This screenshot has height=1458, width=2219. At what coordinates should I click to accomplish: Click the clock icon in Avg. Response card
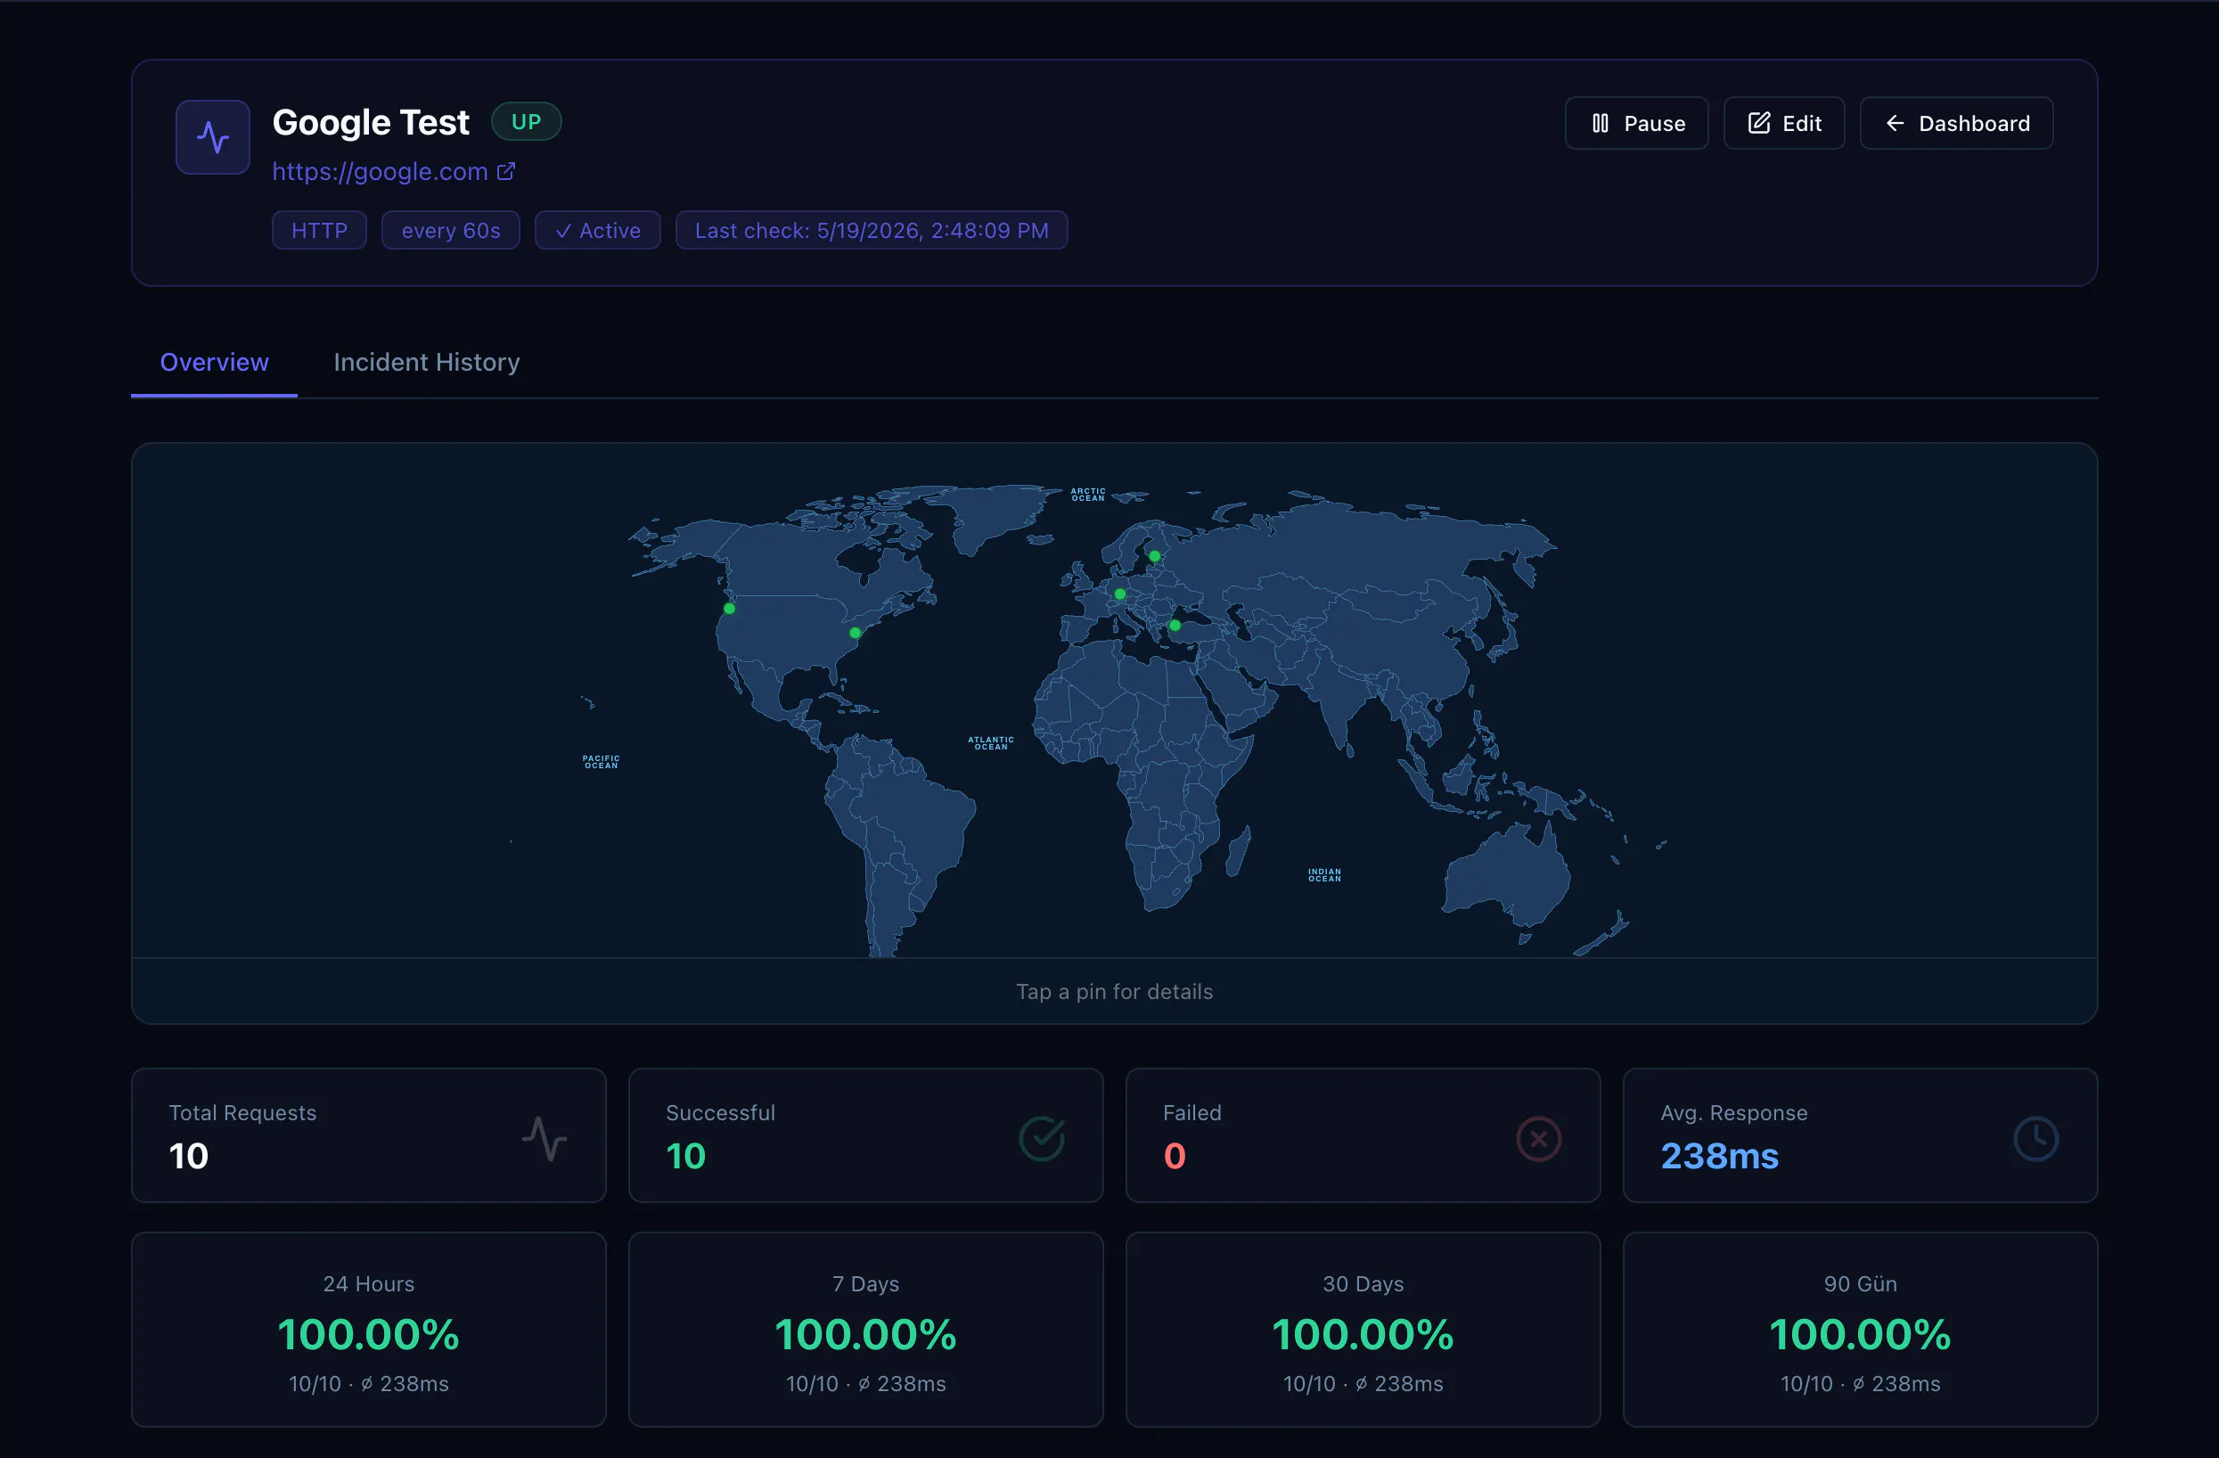coord(2035,1138)
